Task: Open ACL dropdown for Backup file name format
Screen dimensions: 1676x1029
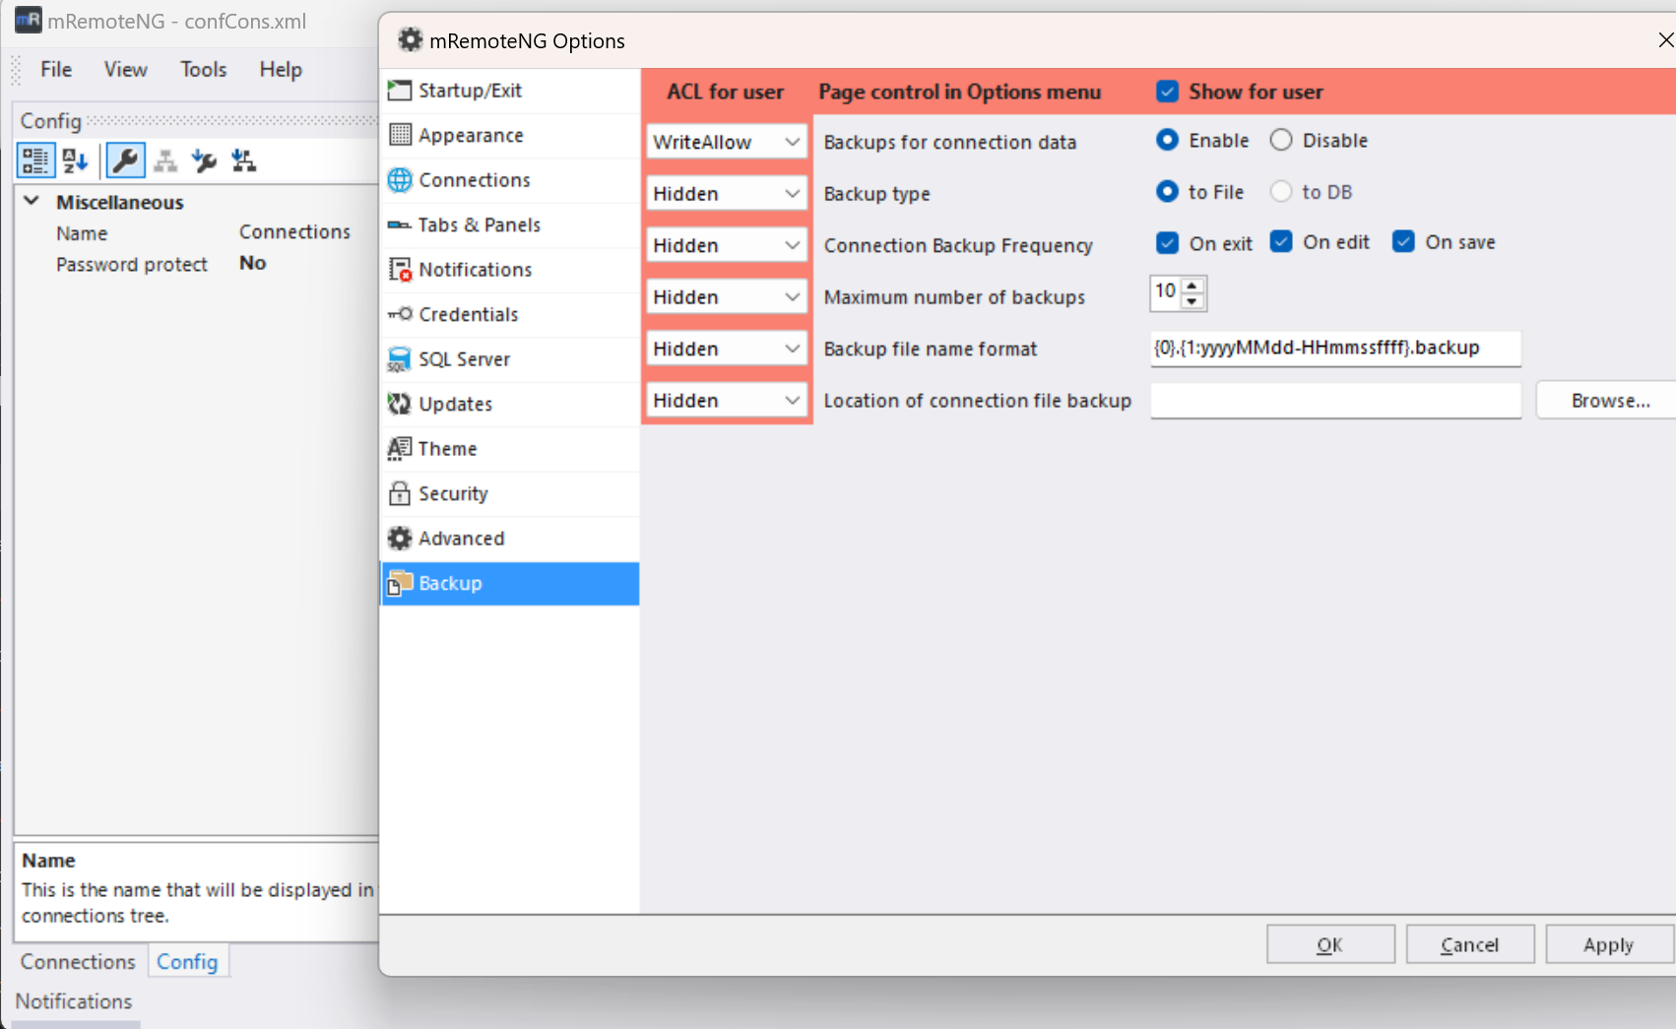Action: (727, 349)
